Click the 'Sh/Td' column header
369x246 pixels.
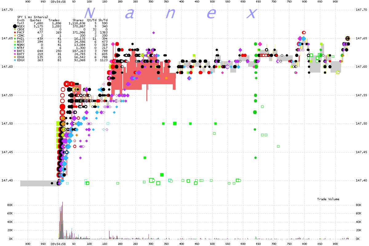(103, 20)
